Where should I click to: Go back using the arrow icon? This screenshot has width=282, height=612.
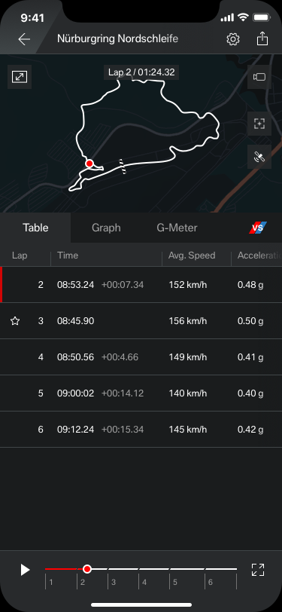click(24, 39)
